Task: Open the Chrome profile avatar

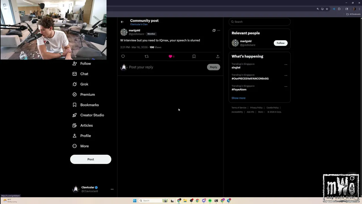Action: point(354,9)
